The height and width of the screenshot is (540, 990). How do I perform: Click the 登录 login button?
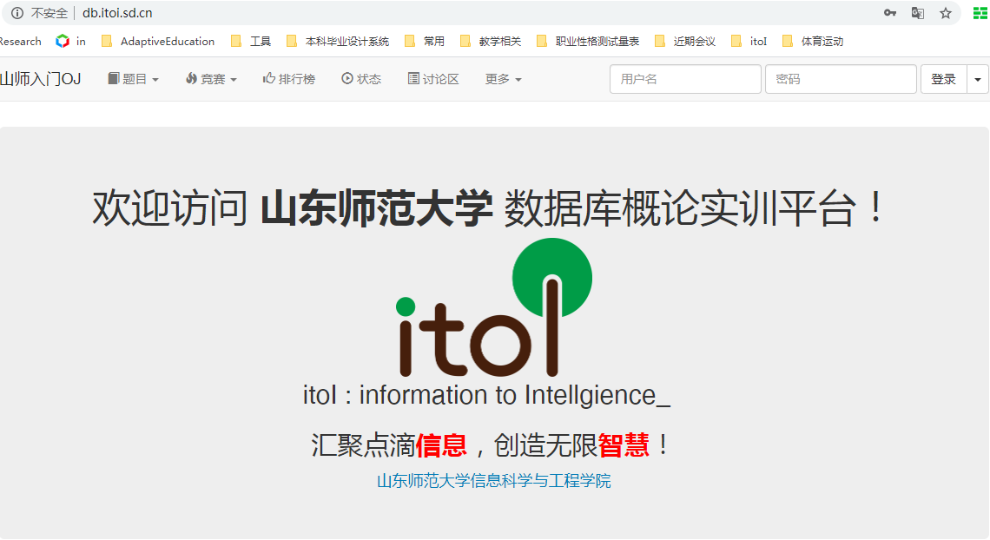pyautogui.click(x=943, y=79)
